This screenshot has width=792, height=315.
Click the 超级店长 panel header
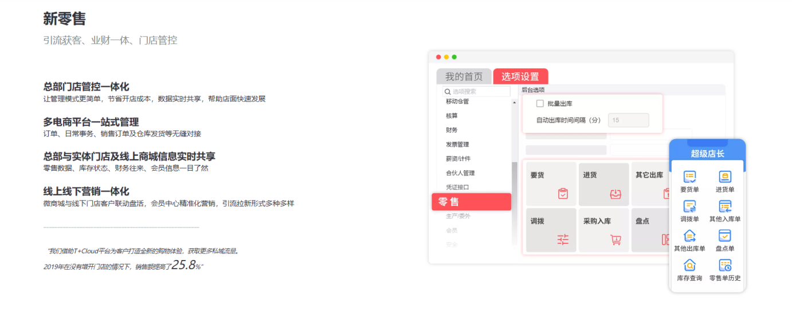[707, 153]
